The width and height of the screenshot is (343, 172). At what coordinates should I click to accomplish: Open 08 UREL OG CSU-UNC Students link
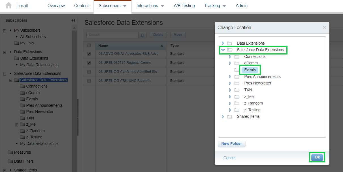[125, 81]
